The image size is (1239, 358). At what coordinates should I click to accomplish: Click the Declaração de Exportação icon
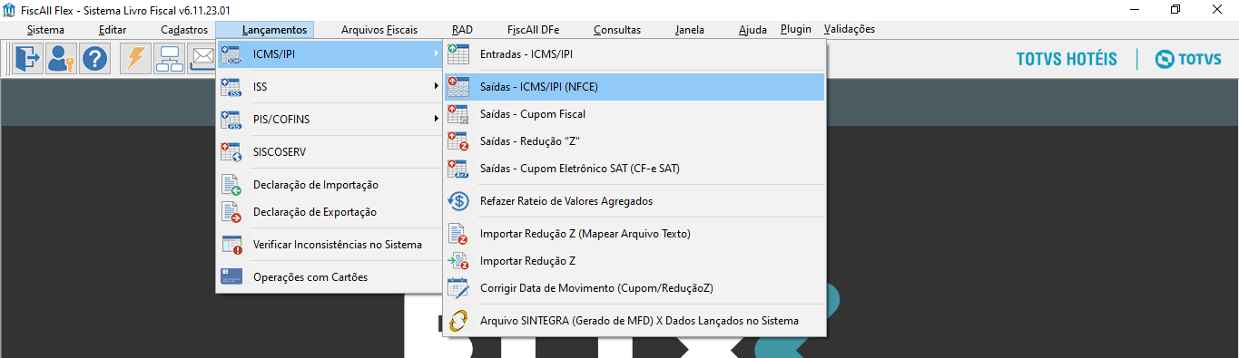[231, 212]
